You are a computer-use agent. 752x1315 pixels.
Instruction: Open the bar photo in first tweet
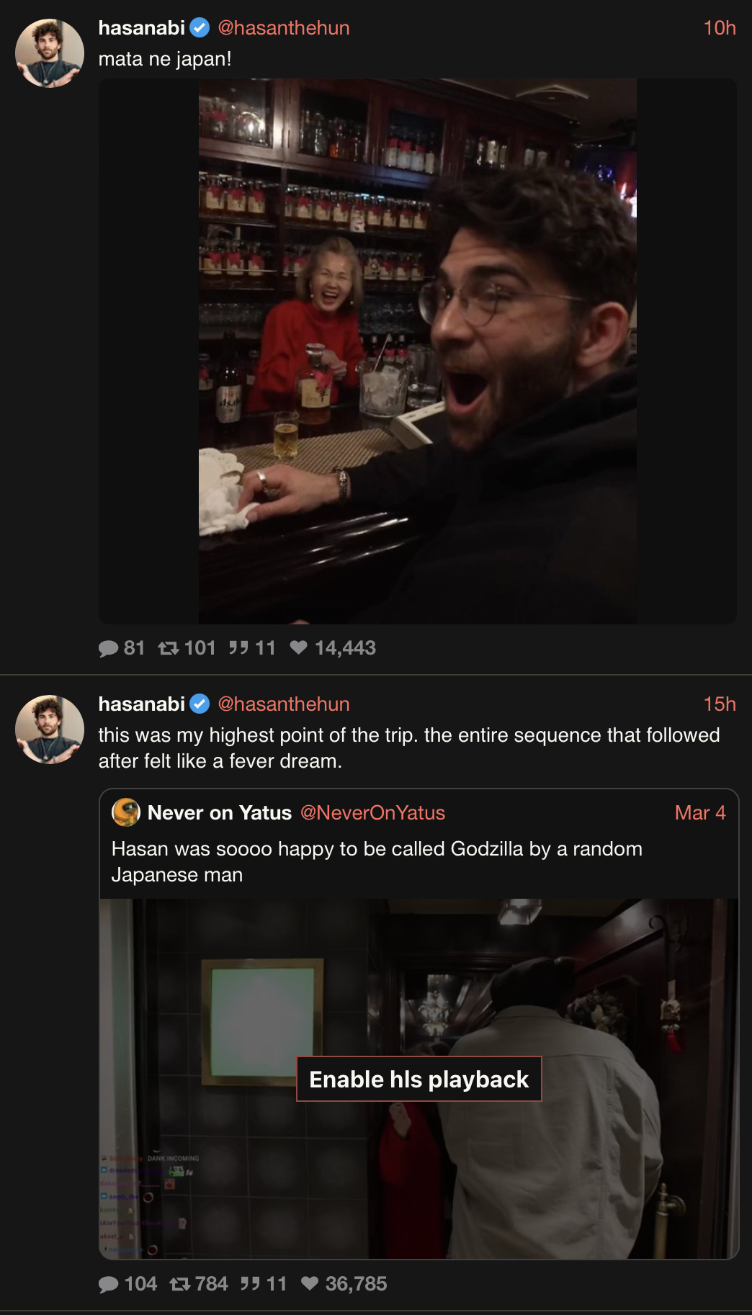418,351
